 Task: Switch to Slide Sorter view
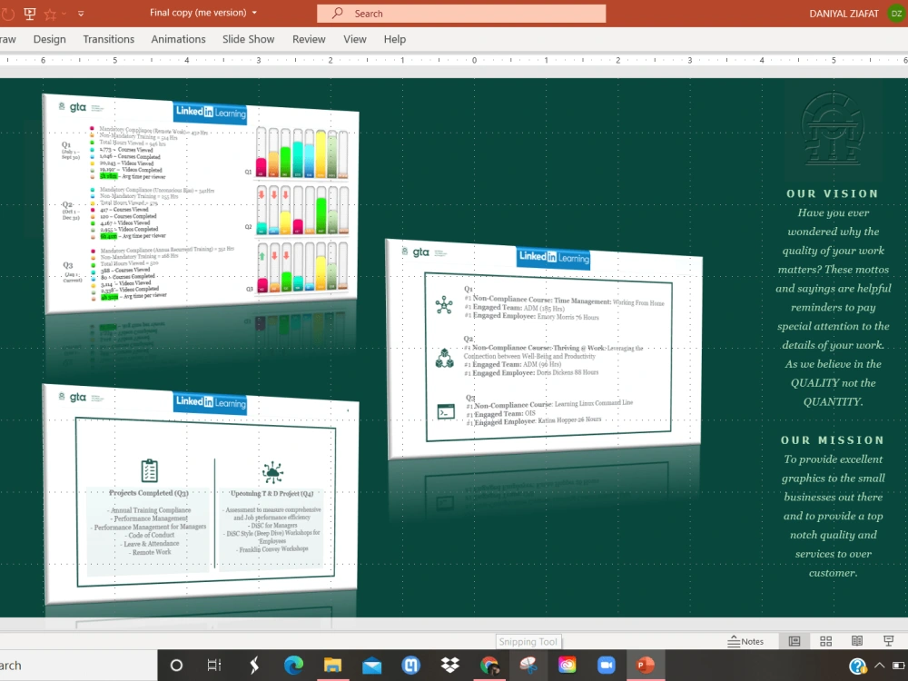[825, 641]
